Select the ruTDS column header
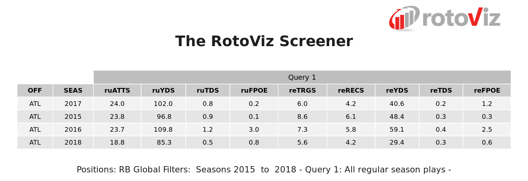The image size is (528, 181). [208, 91]
